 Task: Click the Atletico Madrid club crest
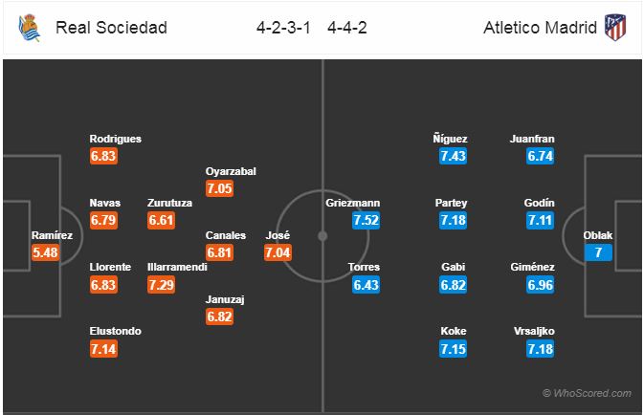pos(614,29)
